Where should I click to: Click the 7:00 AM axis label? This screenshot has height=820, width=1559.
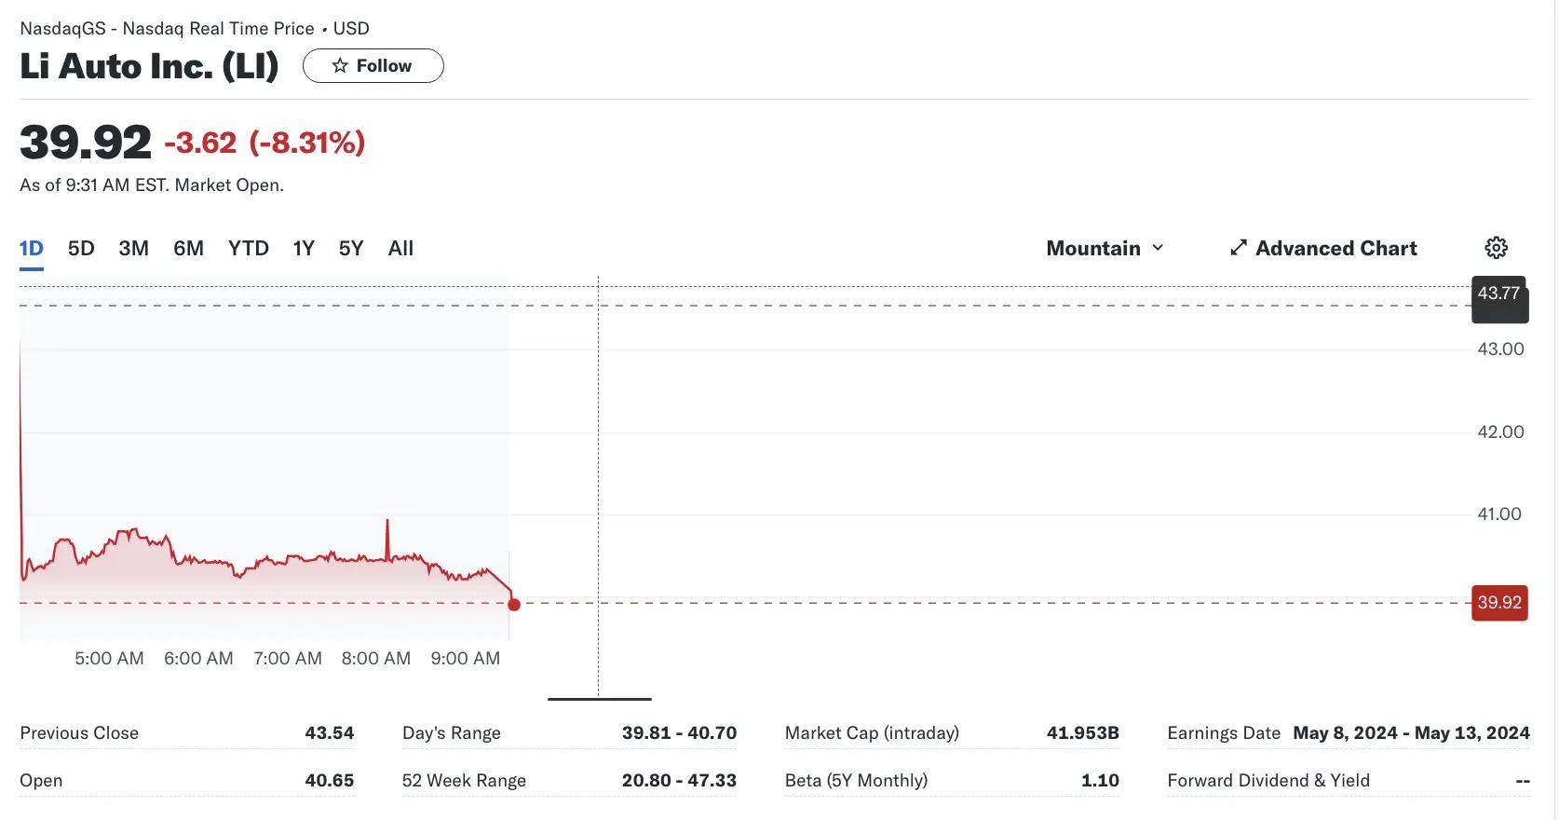(x=288, y=659)
